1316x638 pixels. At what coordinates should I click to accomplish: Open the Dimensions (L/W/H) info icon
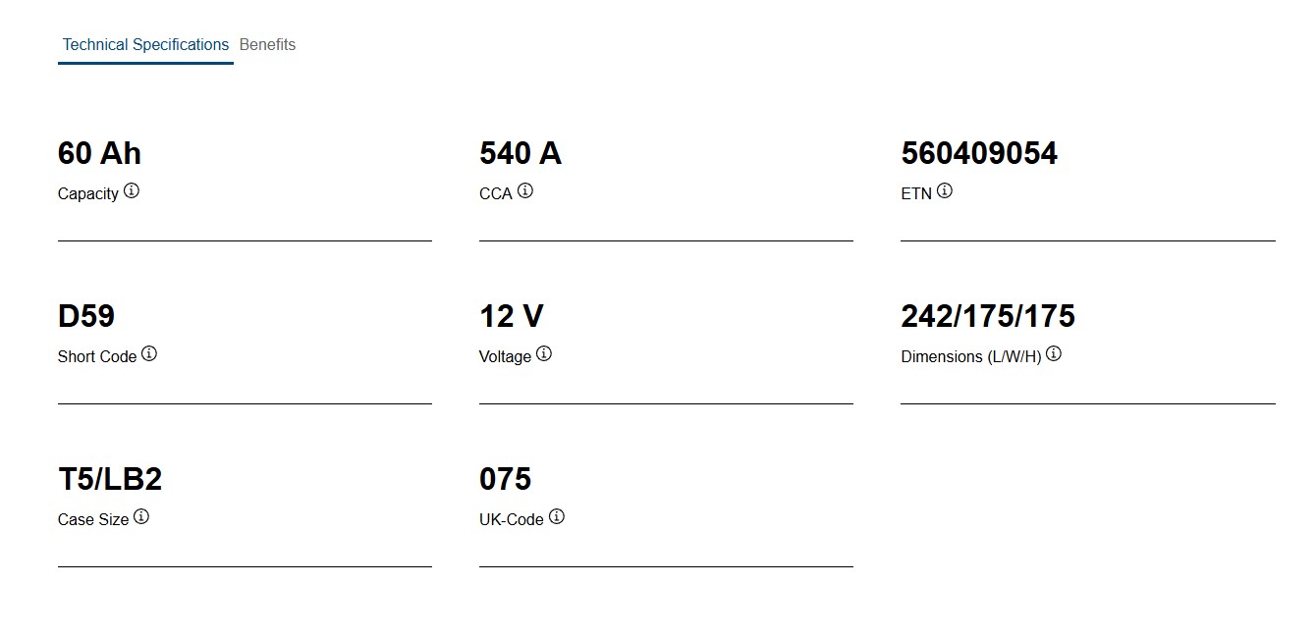pyautogui.click(x=1054, y=353)
